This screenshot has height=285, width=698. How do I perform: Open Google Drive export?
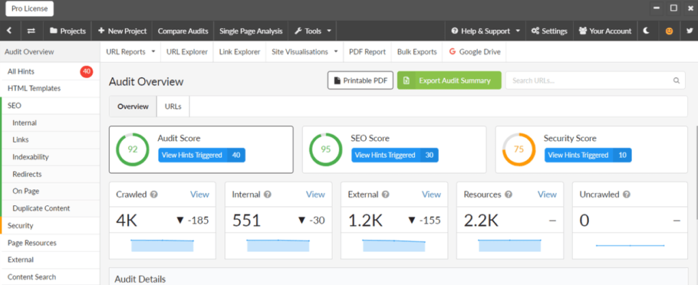point(474,52)
